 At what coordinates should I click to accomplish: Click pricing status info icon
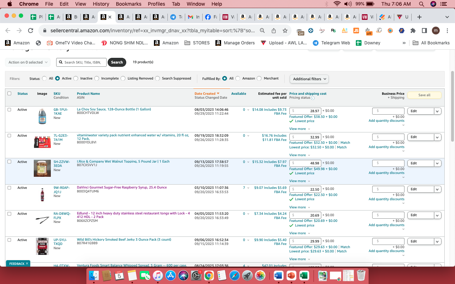pyautogui.click(x=313, y=98)
